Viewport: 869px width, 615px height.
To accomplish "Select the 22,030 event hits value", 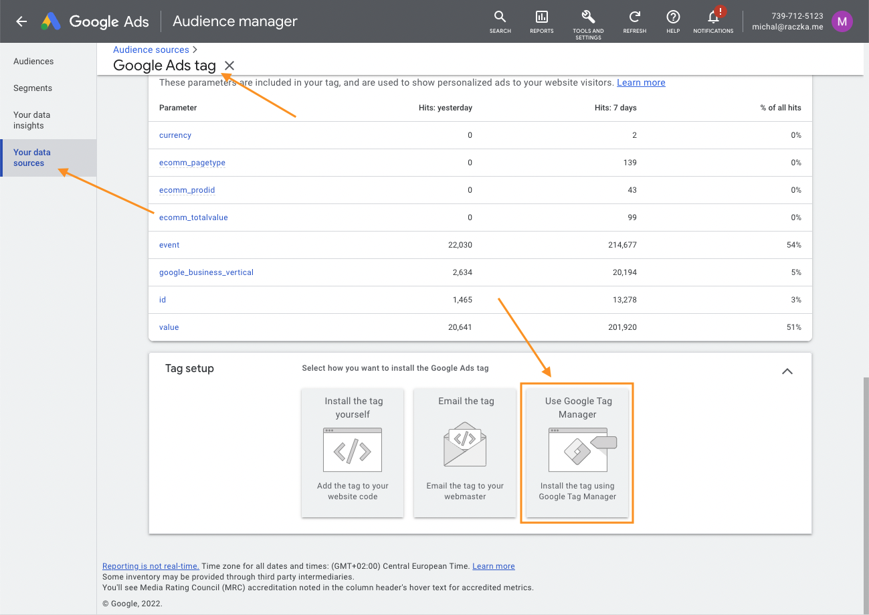I will click(x=460, y=245).
